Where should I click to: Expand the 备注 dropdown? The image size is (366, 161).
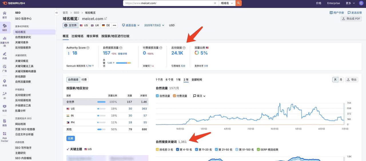[199, 96]
